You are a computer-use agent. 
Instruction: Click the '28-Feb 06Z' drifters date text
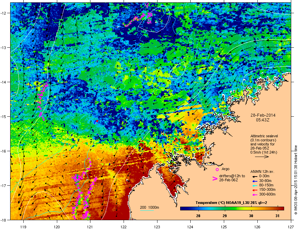(x=229, y=180)
